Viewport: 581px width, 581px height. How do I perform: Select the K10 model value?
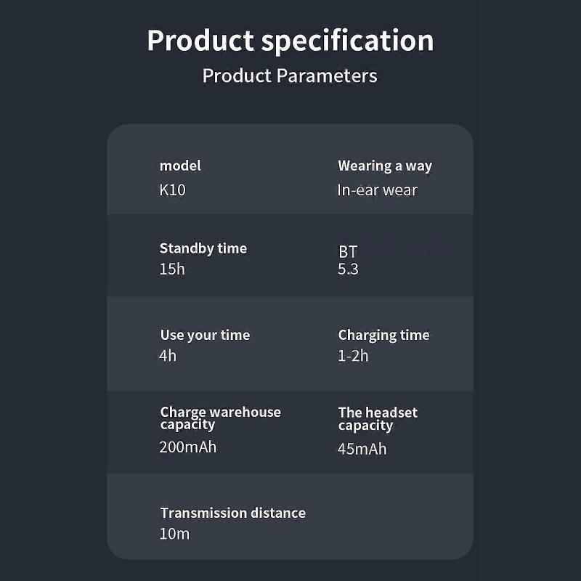pyautogui.click(x=173, y=190)
